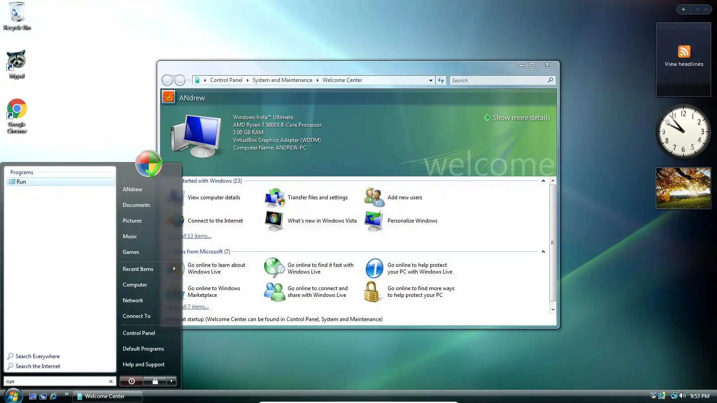The height and width of the screenshot is (403, 717).
Task: Collapse the Offers from Microsoft section
Action: click(543, 252)
